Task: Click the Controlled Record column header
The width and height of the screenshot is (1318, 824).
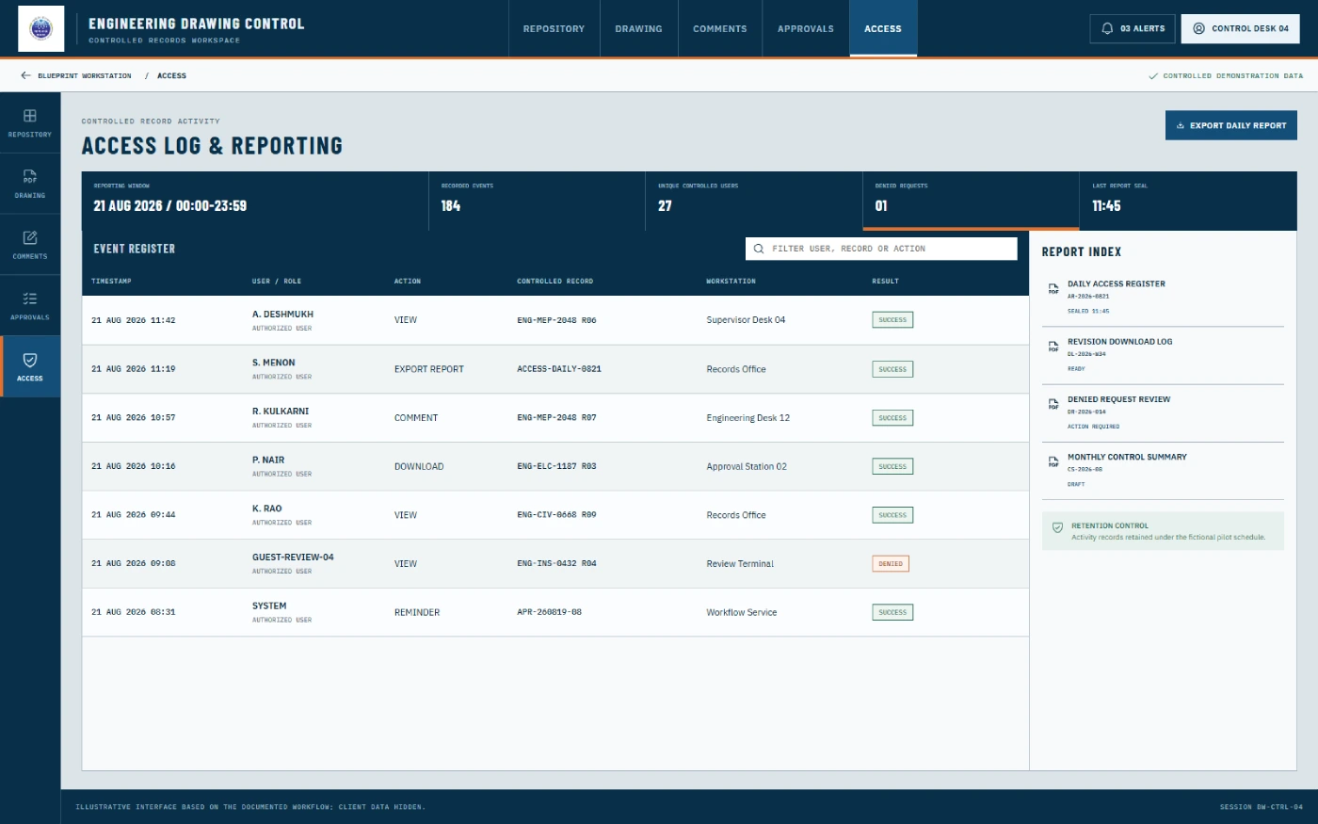Action: click(x=555, y=281)
